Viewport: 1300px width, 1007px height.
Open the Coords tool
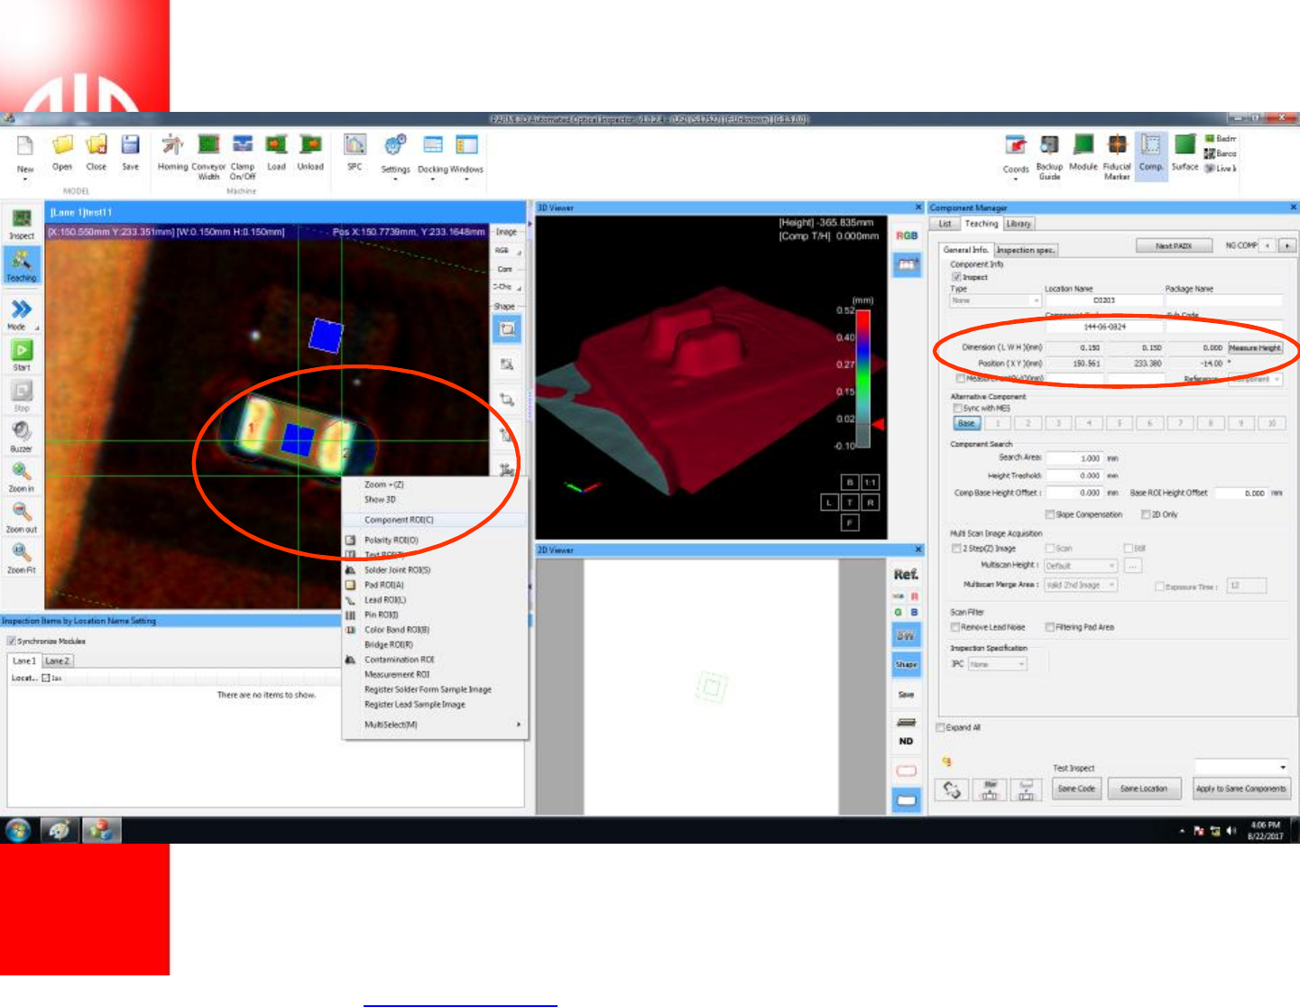pos(1016,146)
